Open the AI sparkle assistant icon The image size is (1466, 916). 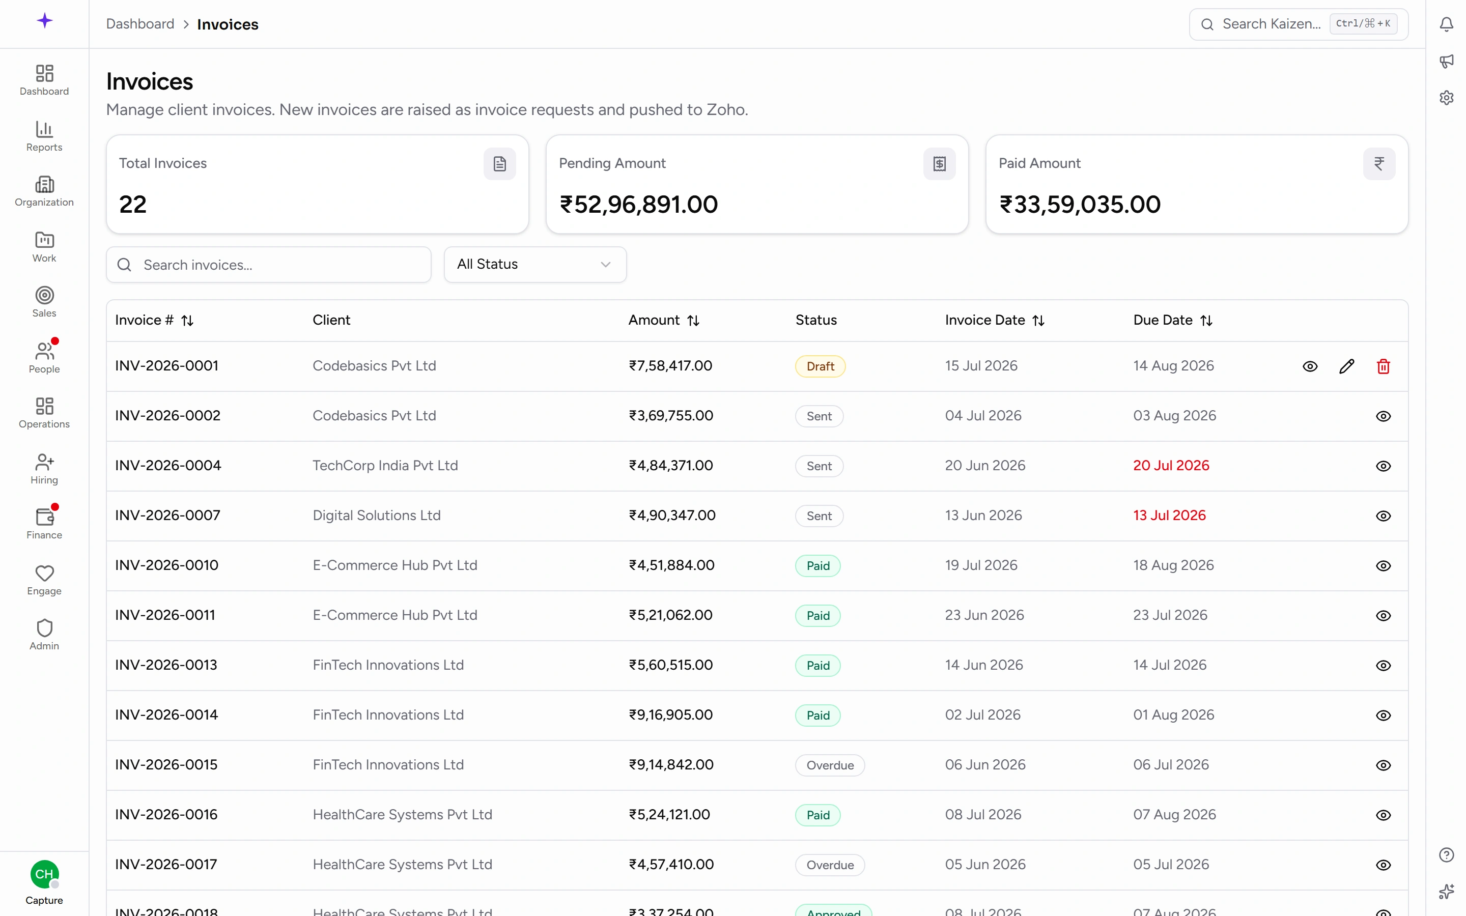tap(1446, 891)
